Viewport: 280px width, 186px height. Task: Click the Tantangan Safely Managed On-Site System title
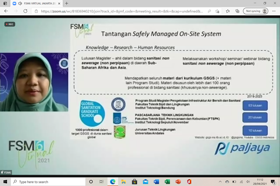(x=161, y=34)
